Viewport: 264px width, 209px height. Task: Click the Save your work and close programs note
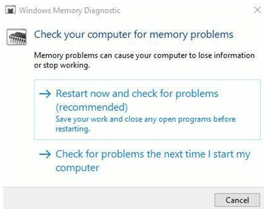(146, 124)
